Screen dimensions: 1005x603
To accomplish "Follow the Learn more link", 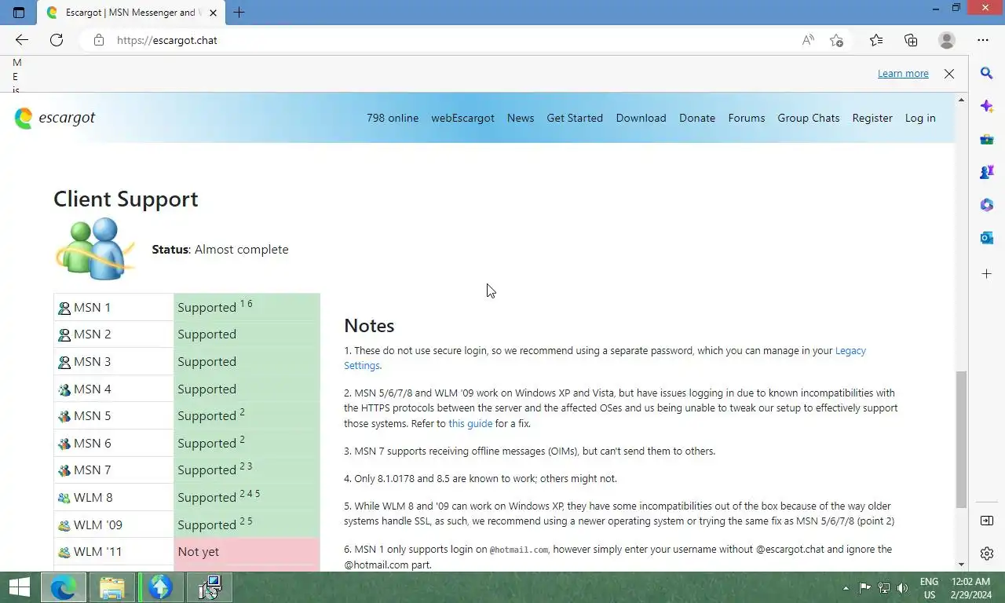I will tap(903, 74).
